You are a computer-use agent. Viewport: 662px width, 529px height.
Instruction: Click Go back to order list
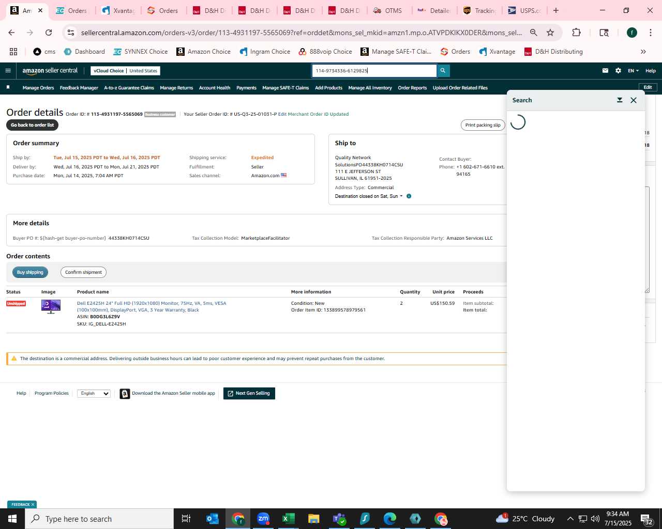pos(32,125)
